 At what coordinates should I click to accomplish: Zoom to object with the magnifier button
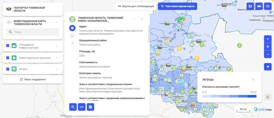click(73, 107)
